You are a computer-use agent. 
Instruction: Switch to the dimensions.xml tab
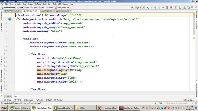[63, 11]
